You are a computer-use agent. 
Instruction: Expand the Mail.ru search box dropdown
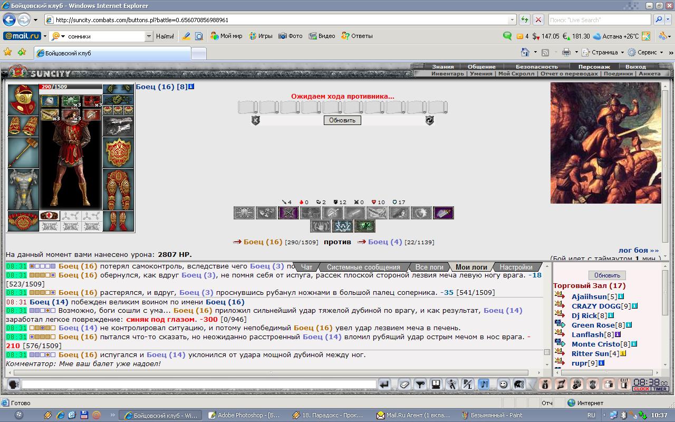click(x=149, y=36)
